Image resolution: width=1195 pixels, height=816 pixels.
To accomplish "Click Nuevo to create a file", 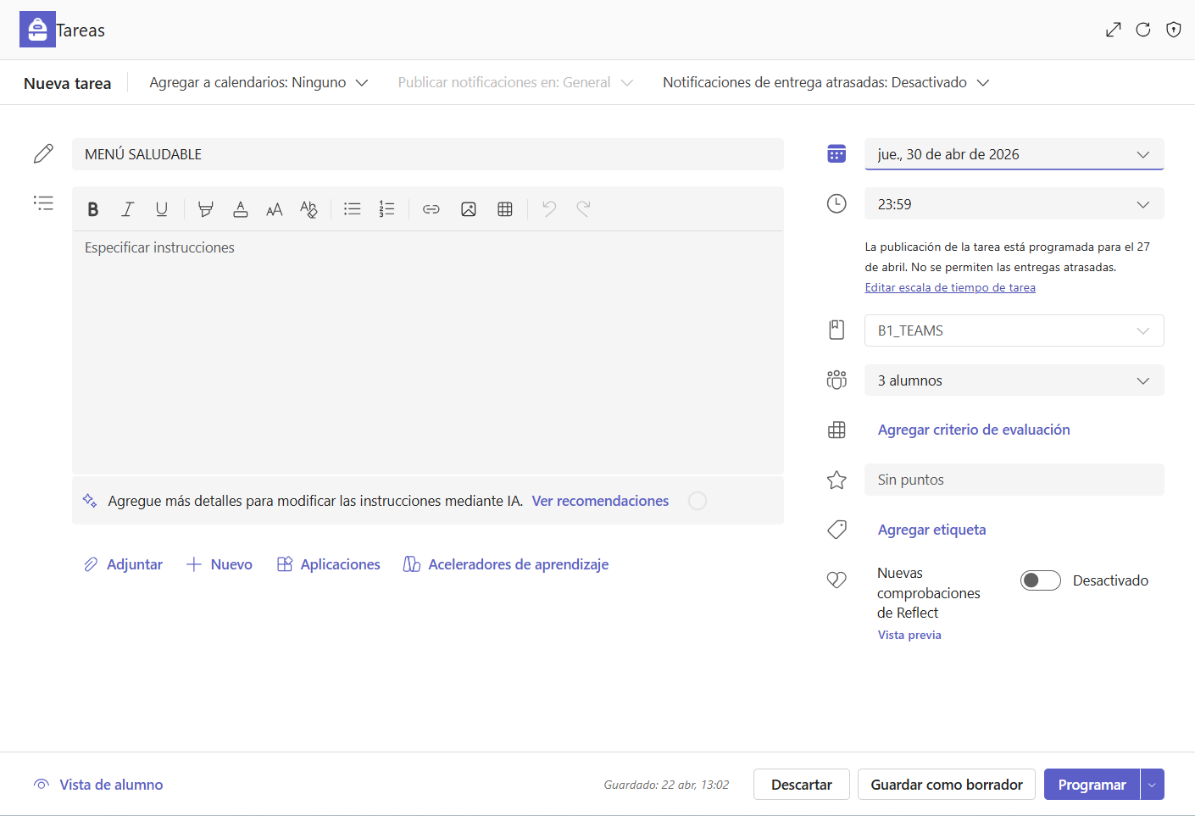I will (x=219, y=564).
